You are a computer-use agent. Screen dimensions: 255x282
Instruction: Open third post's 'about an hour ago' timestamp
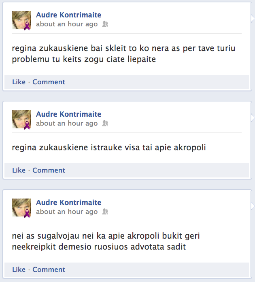point(67,211)
